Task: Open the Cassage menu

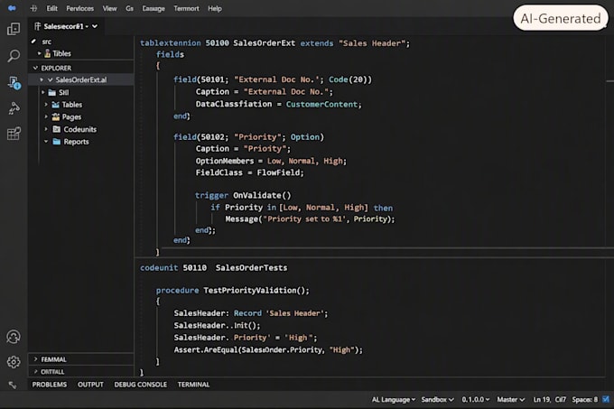Action: coord(153,8)
